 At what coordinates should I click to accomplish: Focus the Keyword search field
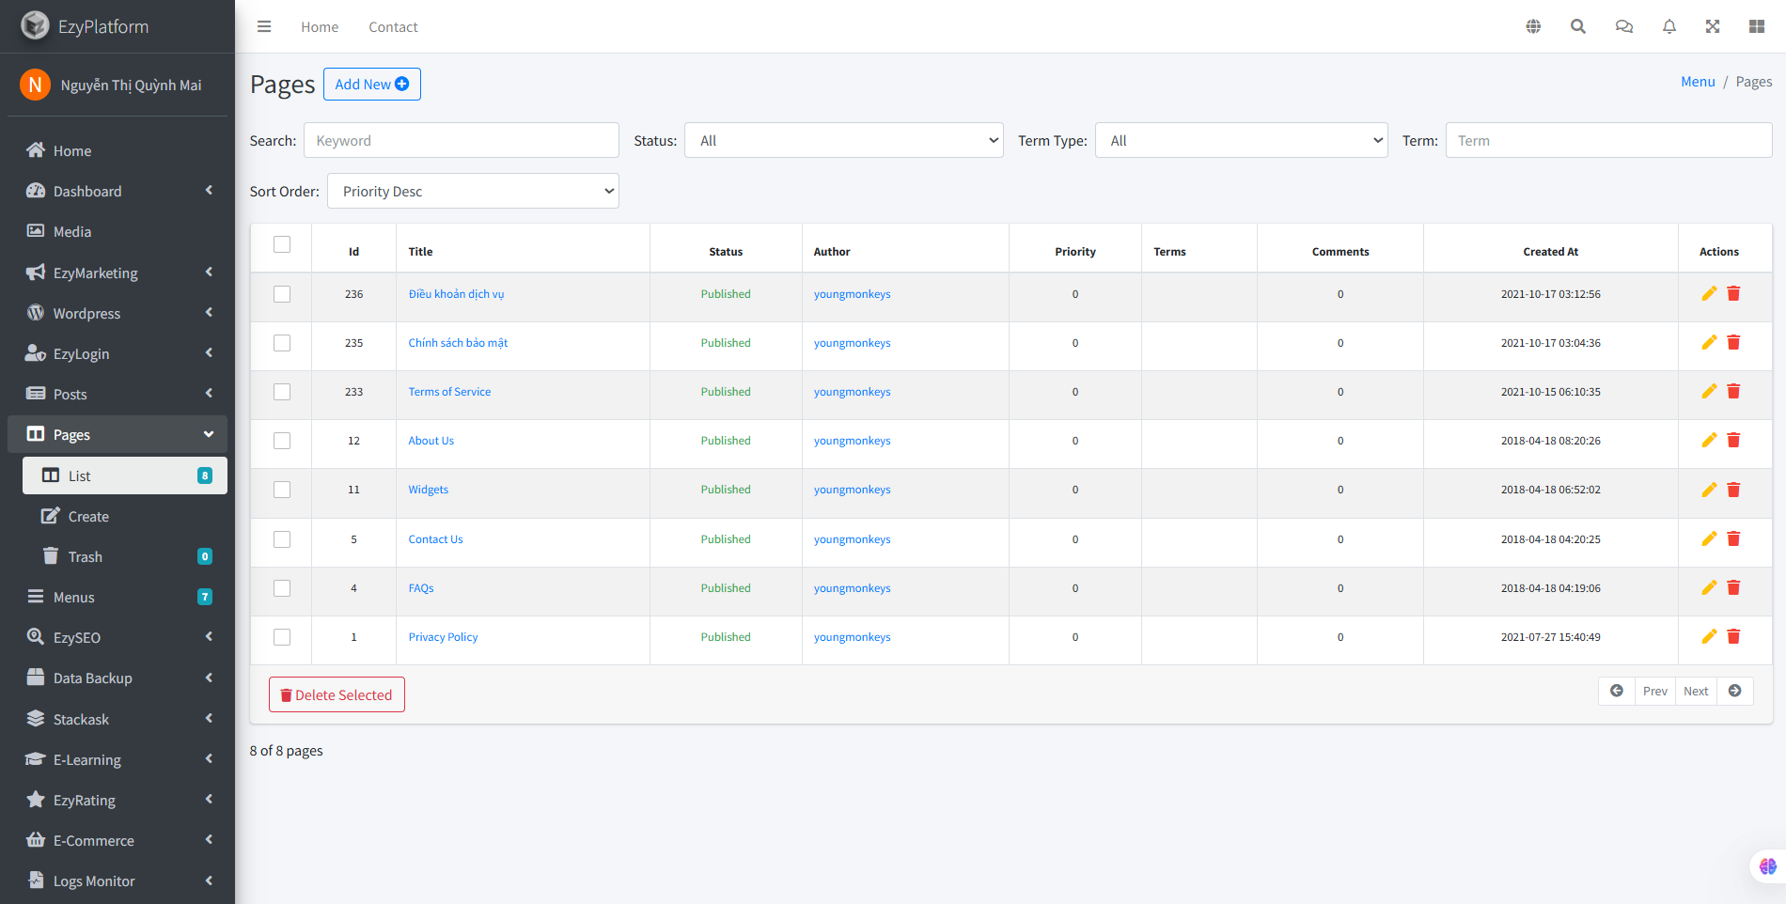coord(462,140)
